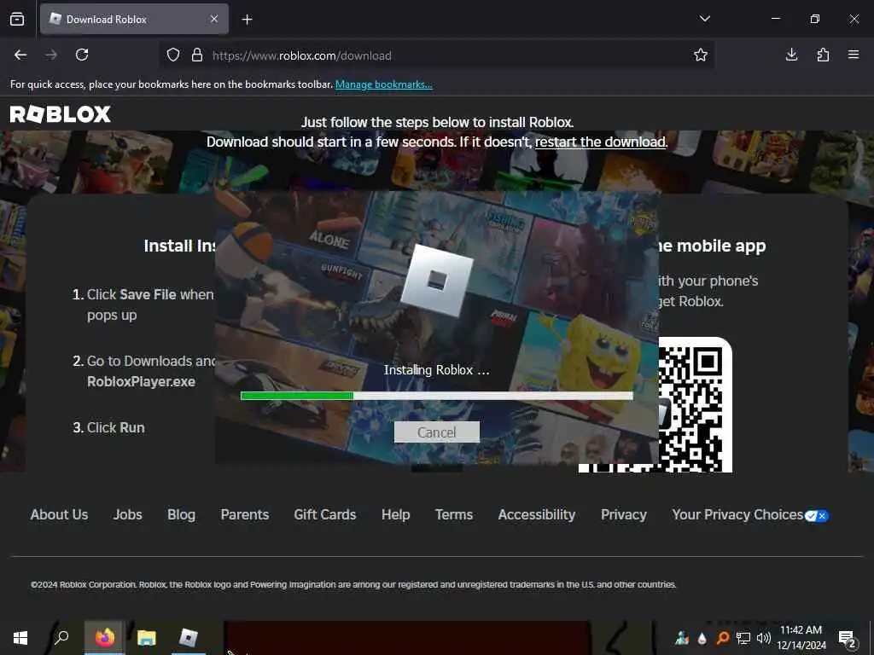The height and width of the screenshot is (655, 874).
Task: Go back with the back arrow
Action: coord(20,55)
